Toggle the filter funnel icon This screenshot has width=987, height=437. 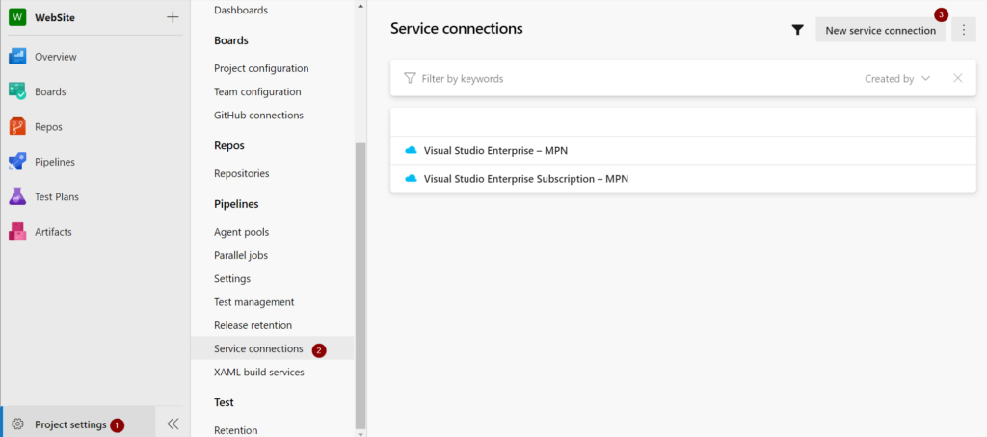pos(797,30)
